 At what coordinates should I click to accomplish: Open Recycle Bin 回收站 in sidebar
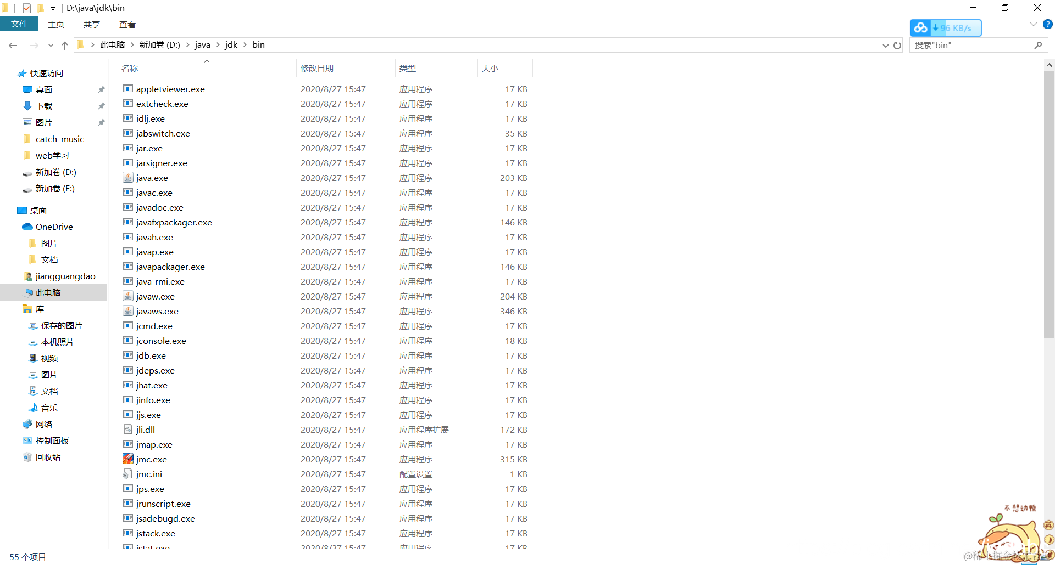[x=42, y=457]
